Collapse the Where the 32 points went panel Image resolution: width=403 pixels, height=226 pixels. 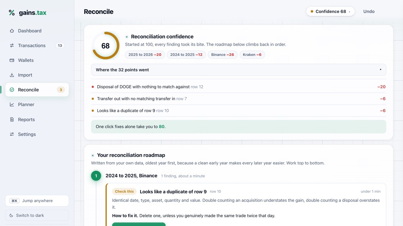pyautogui.click(x=238, y=70)
